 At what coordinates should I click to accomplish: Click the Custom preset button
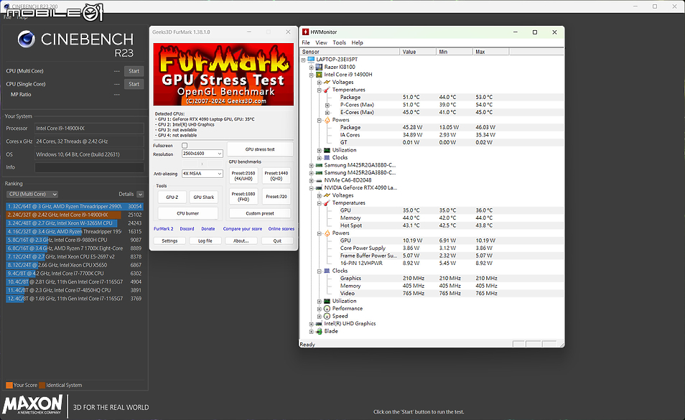pyautogui.click(x=260, y=213)
